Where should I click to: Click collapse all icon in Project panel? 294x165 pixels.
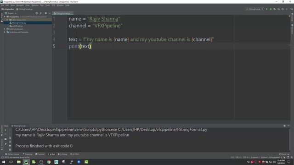tap(41, 13)
